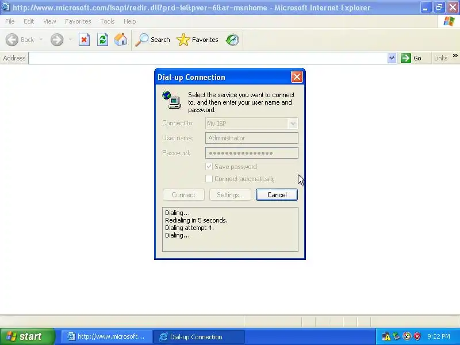Viewport: 460px width, 345px height.
Task: Click the security shield tray icon
Action: [417, 336]
